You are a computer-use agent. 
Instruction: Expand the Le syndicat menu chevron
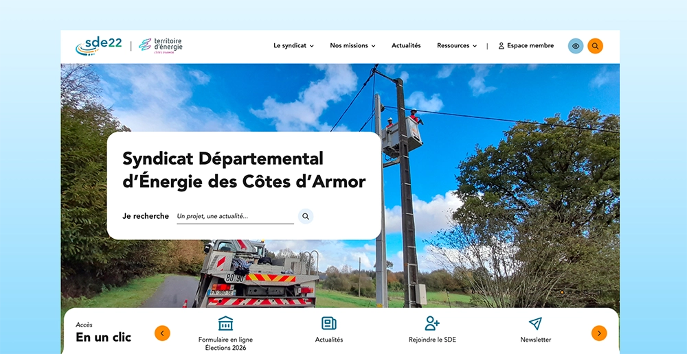[x=311, y=46]
